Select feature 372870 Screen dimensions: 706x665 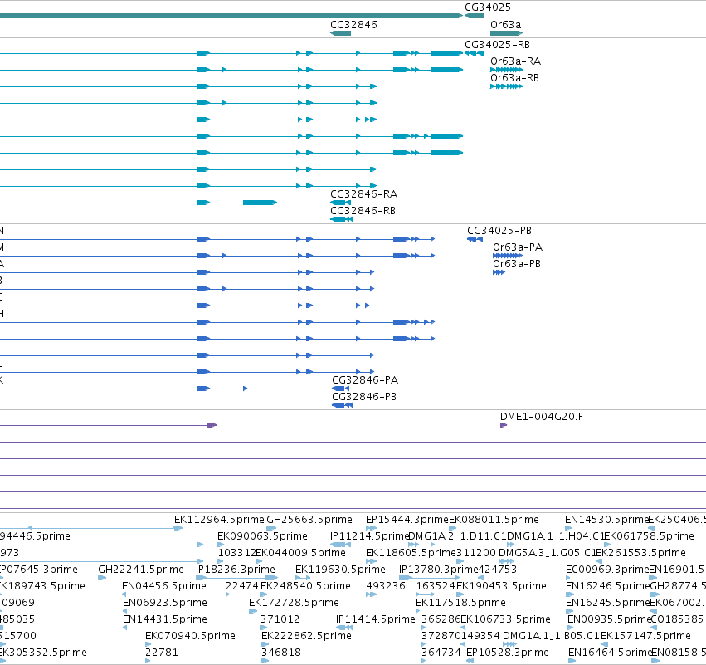coord(441,637)
